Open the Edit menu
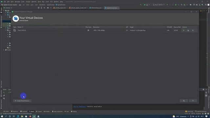Viewport: 210px width, 118px height. coord(8,2)
